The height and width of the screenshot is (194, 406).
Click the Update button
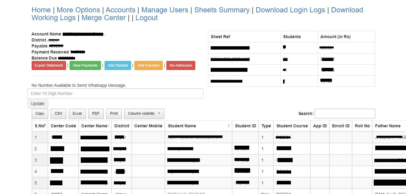point(38,104)
